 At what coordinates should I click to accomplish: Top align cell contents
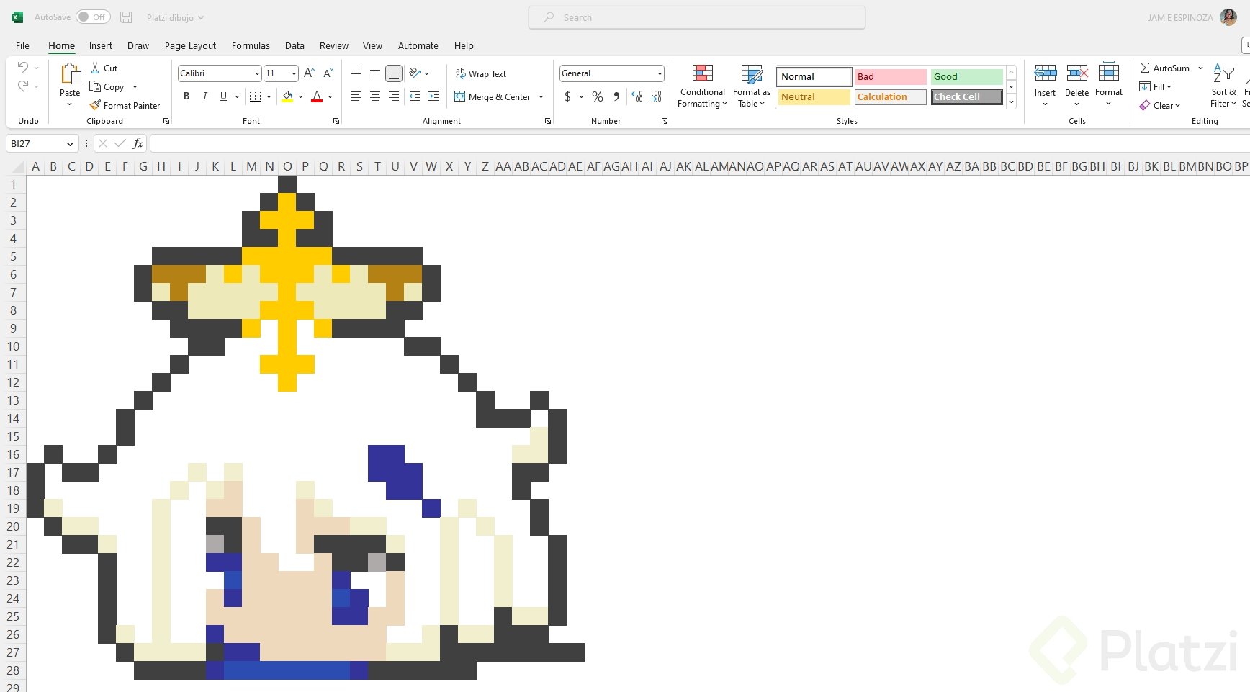pyautogui.click(x=356, y=73)
